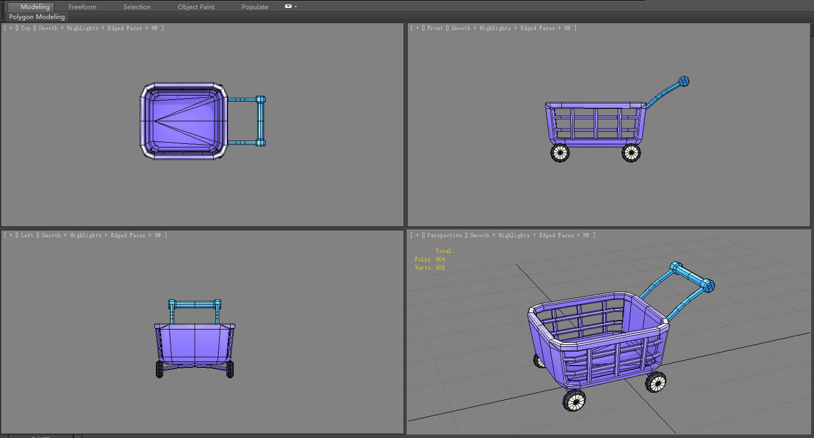Open the Perspective viewport plus menu
The height and width of the screenshot is (438, 814).
(x=417, y=235)
